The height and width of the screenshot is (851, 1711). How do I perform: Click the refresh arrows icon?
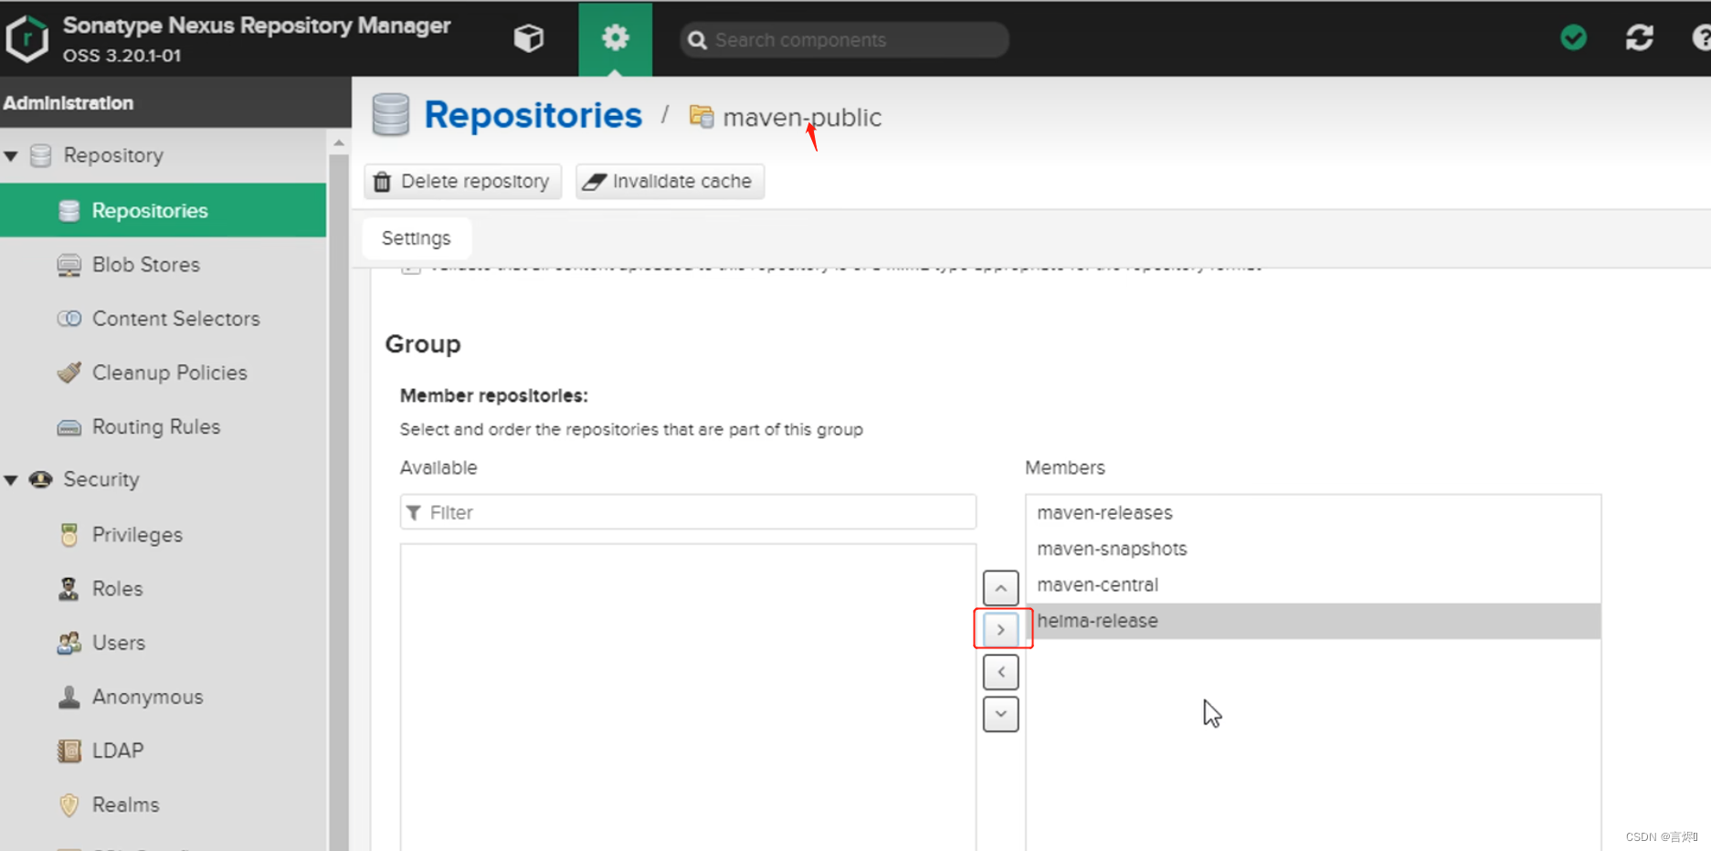pyautogui.click(x=1639, y=37)
